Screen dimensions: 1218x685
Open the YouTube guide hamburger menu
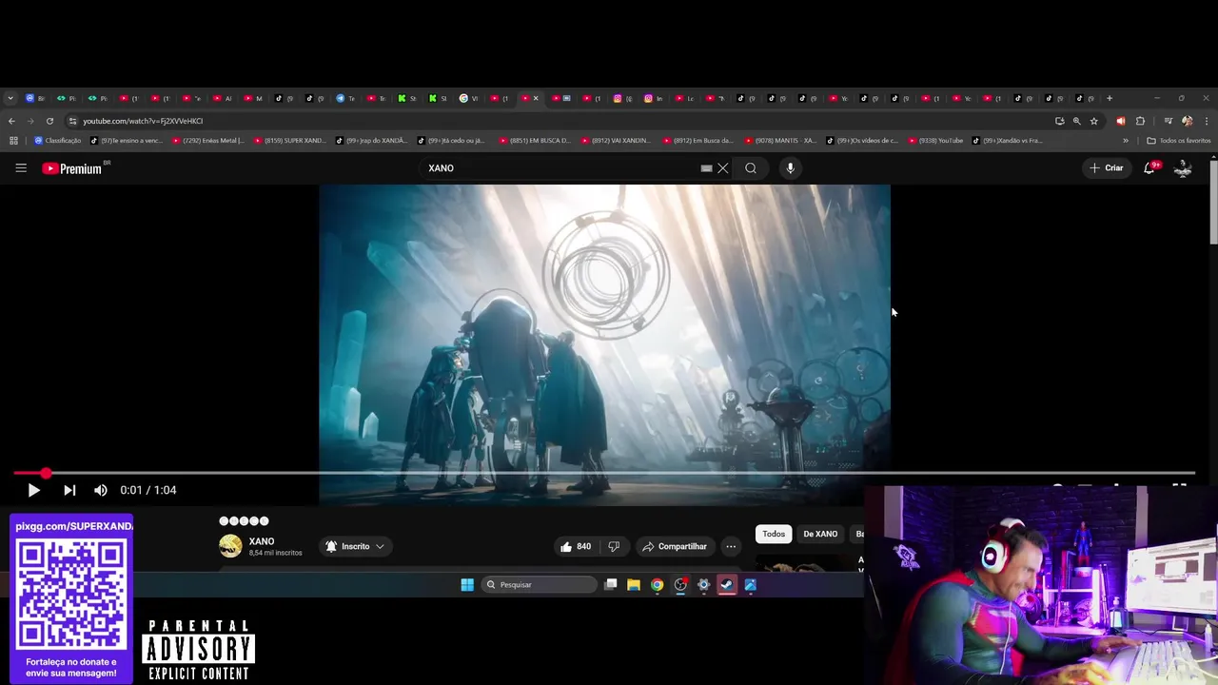pyautogui.click(x=21, y=168)
